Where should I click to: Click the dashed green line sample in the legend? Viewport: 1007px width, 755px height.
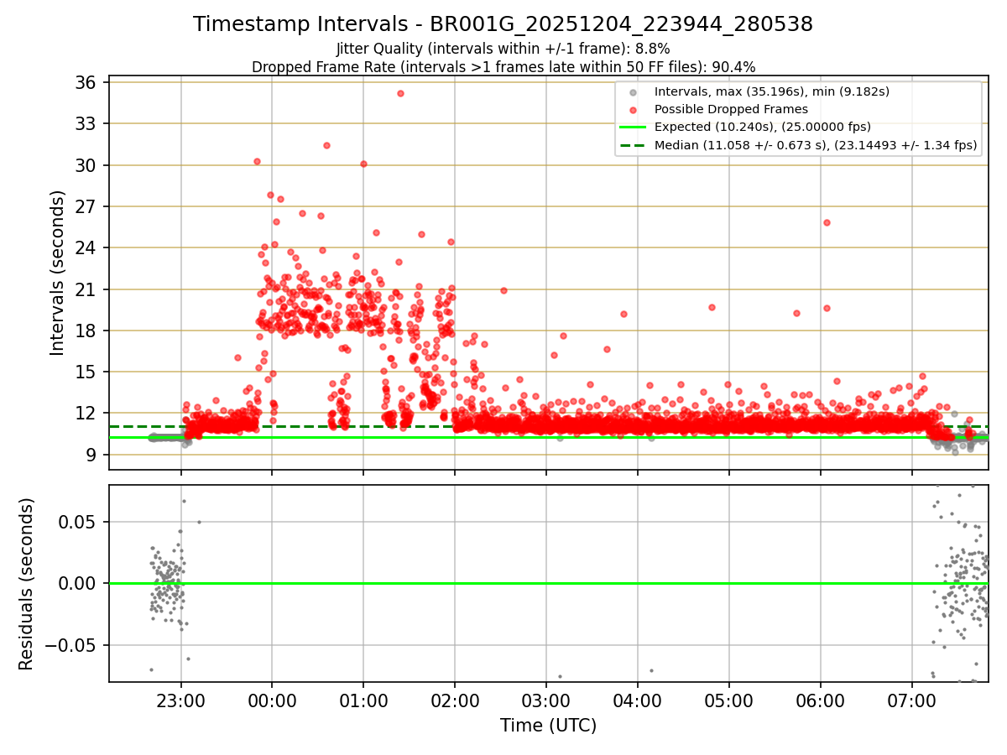(x=634, y=145)
